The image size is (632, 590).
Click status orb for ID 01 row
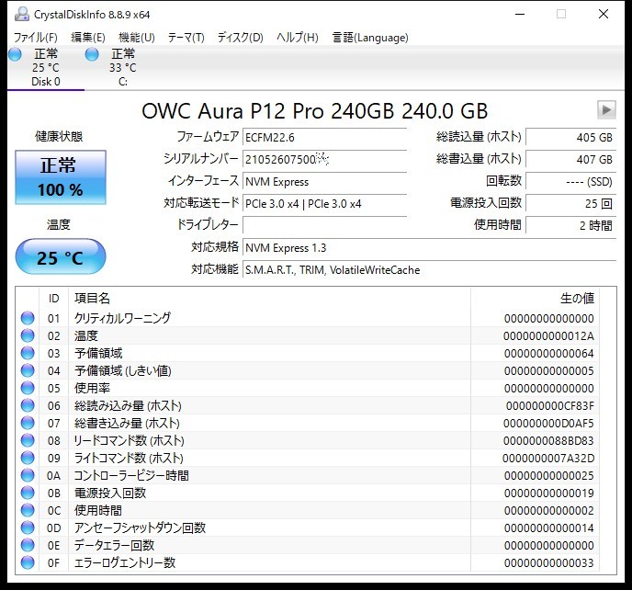(28, 318)
